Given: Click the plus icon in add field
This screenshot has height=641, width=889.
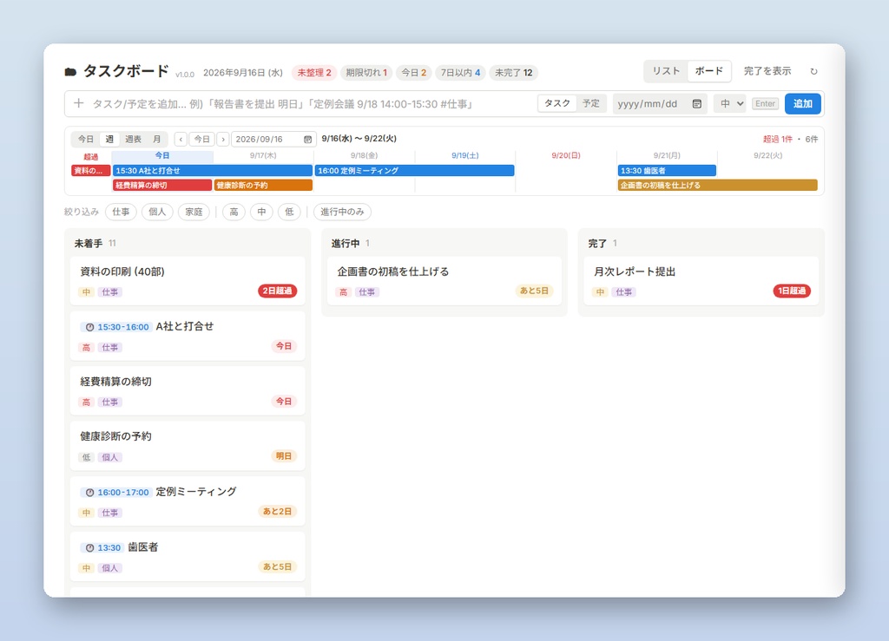Looking at the screenshot, I should [79, 103].
